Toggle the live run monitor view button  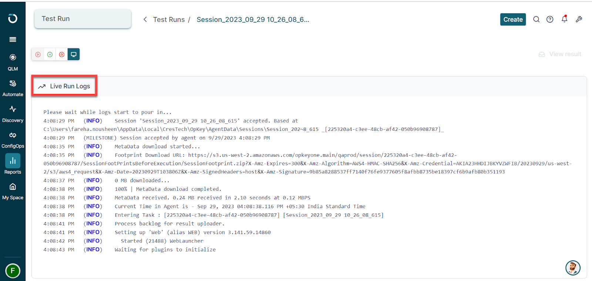tap(74, 54)
